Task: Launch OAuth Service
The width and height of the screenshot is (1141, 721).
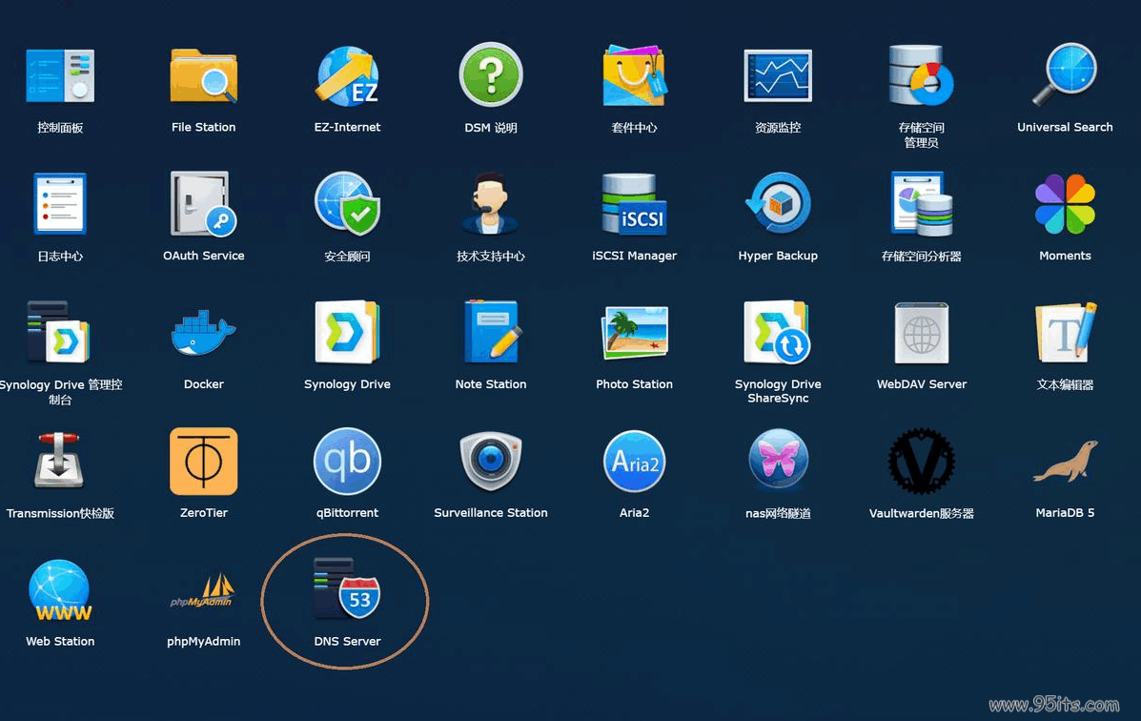Action: 204,204
